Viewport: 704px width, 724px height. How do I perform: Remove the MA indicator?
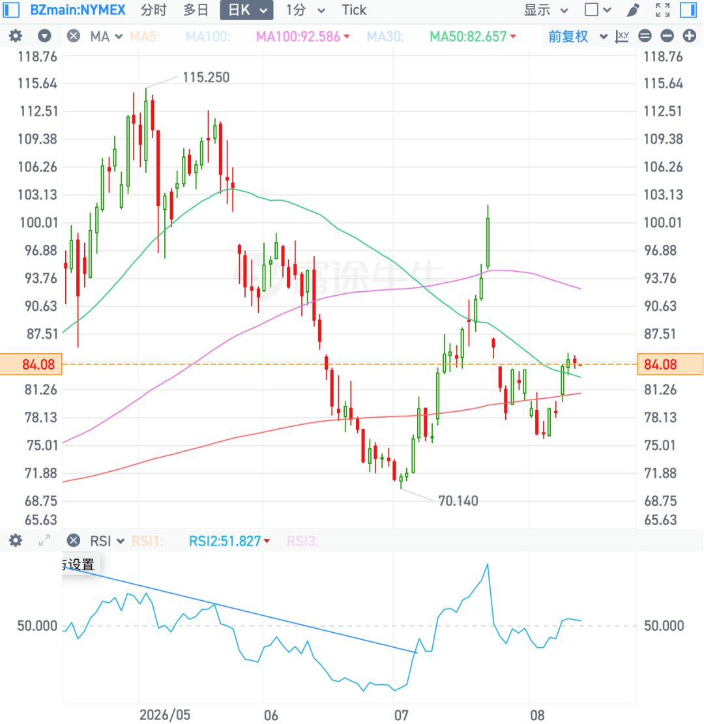point(74,36)
